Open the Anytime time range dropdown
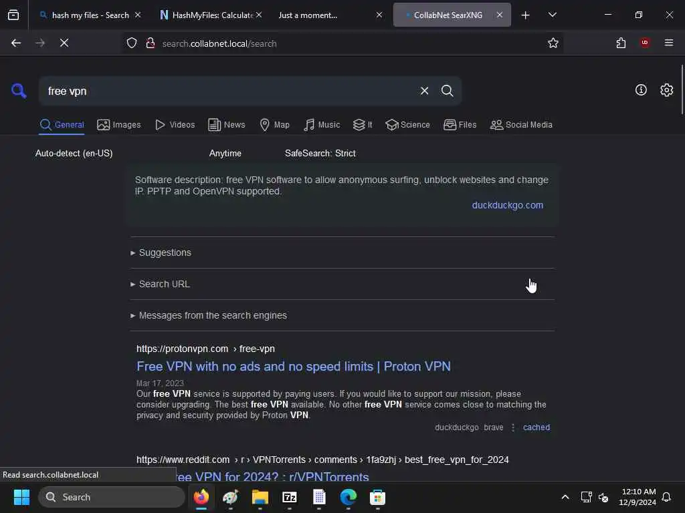This screenshot has width=685, height=513. click(x=225, y=154)
